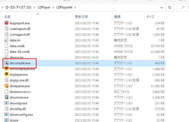This screenshot has height=122, width=189.
Task: Expand chevron after LDPlayer in path
Action: point(53,8)
